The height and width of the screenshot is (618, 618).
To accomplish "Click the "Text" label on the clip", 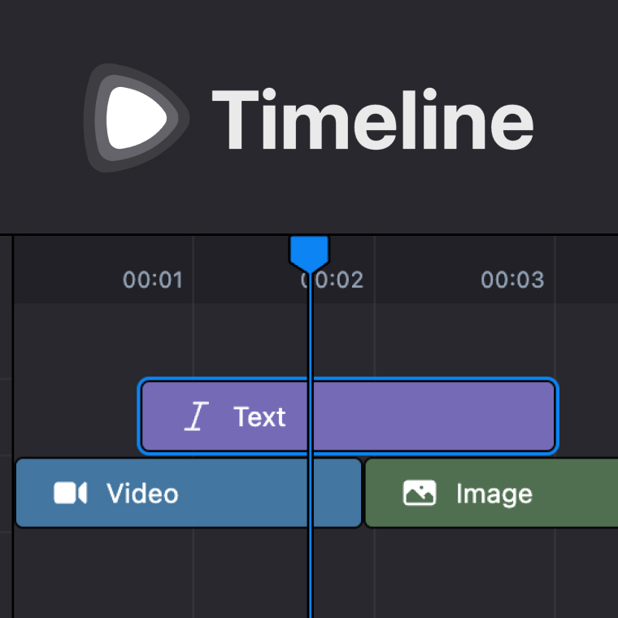I will pyautogui.click(x=259, y=416).
